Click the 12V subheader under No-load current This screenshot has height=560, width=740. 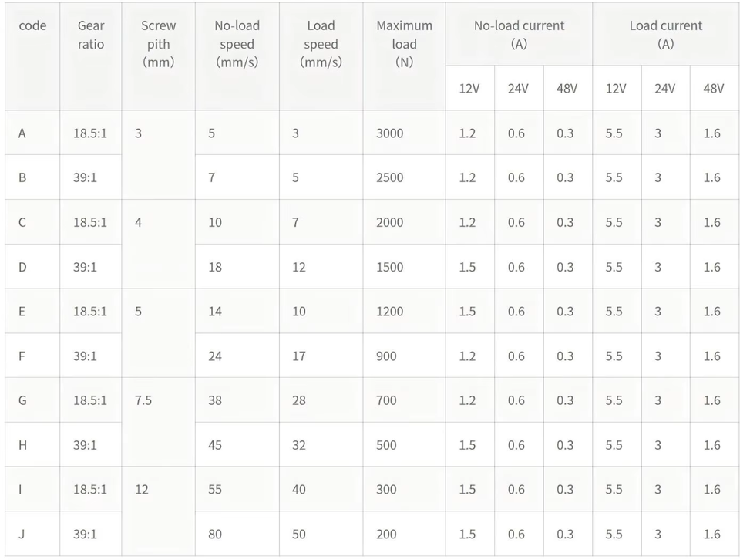click(x=469, y=88)
